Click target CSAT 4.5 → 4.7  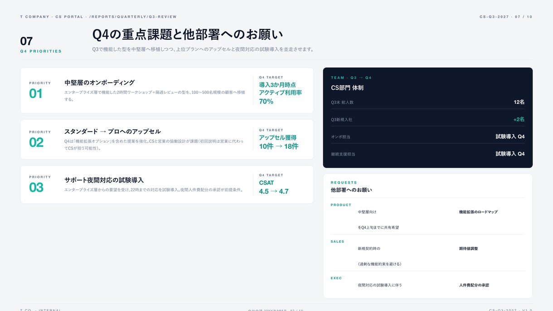click(274, 187)
